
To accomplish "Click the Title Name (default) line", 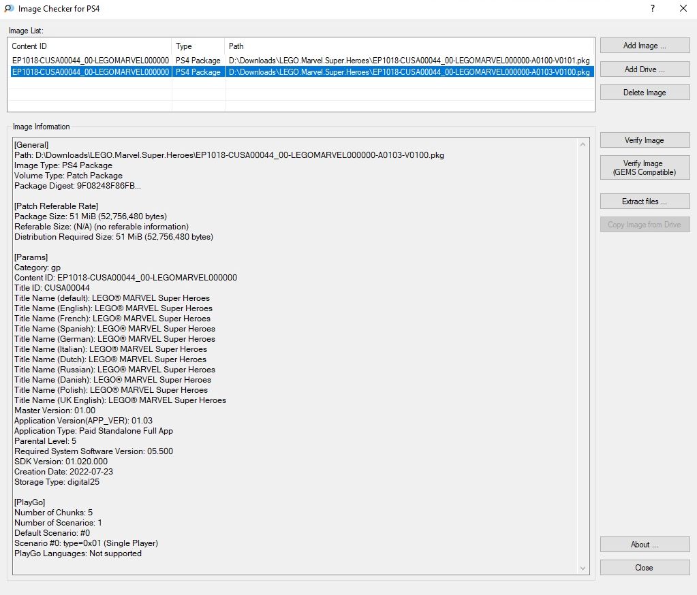I will click(x=112, y=298).
